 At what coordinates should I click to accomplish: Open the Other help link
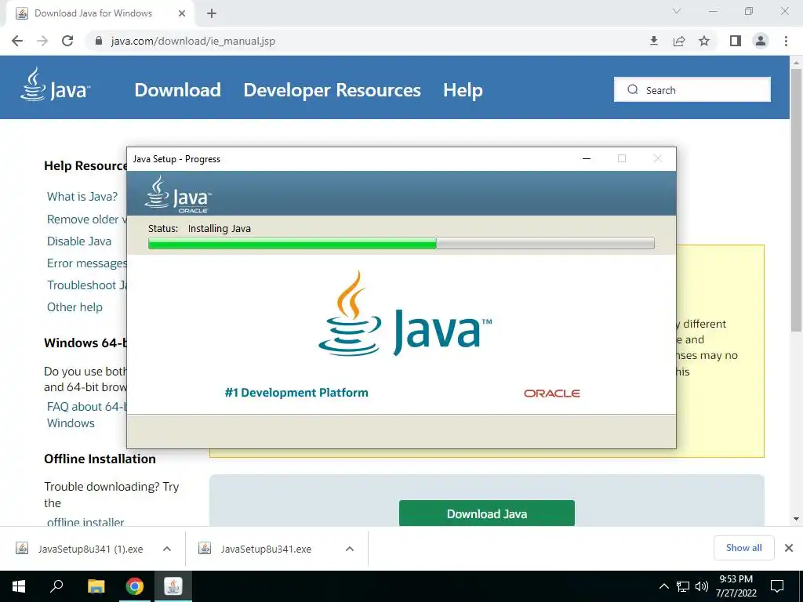[74, 307]
